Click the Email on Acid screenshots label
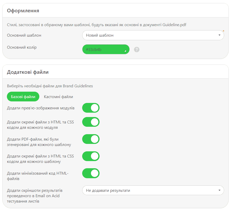This screenshot has height=211, width=231. [x=35, y=196]
